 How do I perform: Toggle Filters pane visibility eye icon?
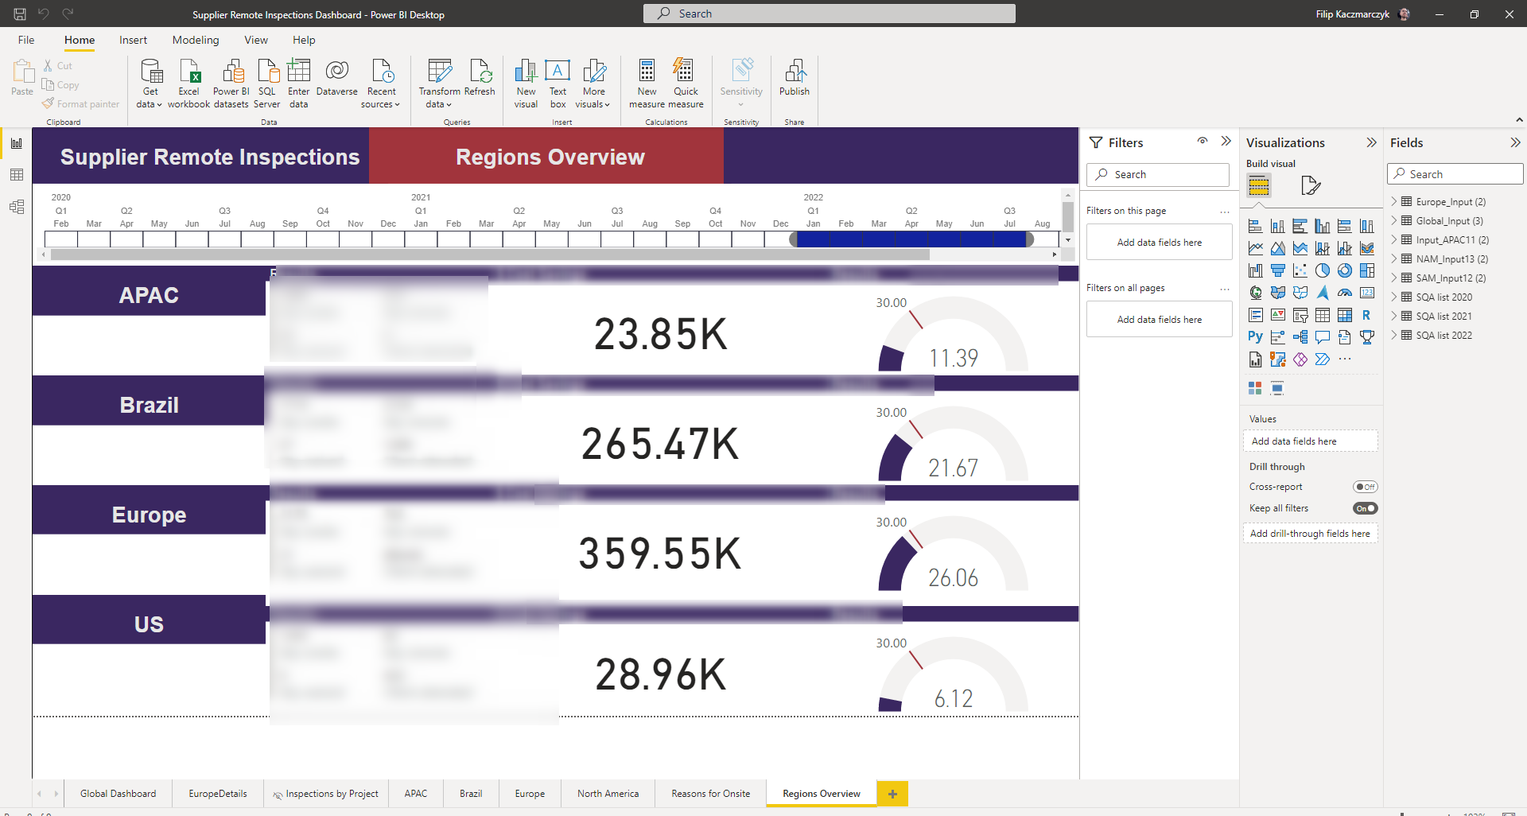pyautogui.click(x=1203, y=142)
